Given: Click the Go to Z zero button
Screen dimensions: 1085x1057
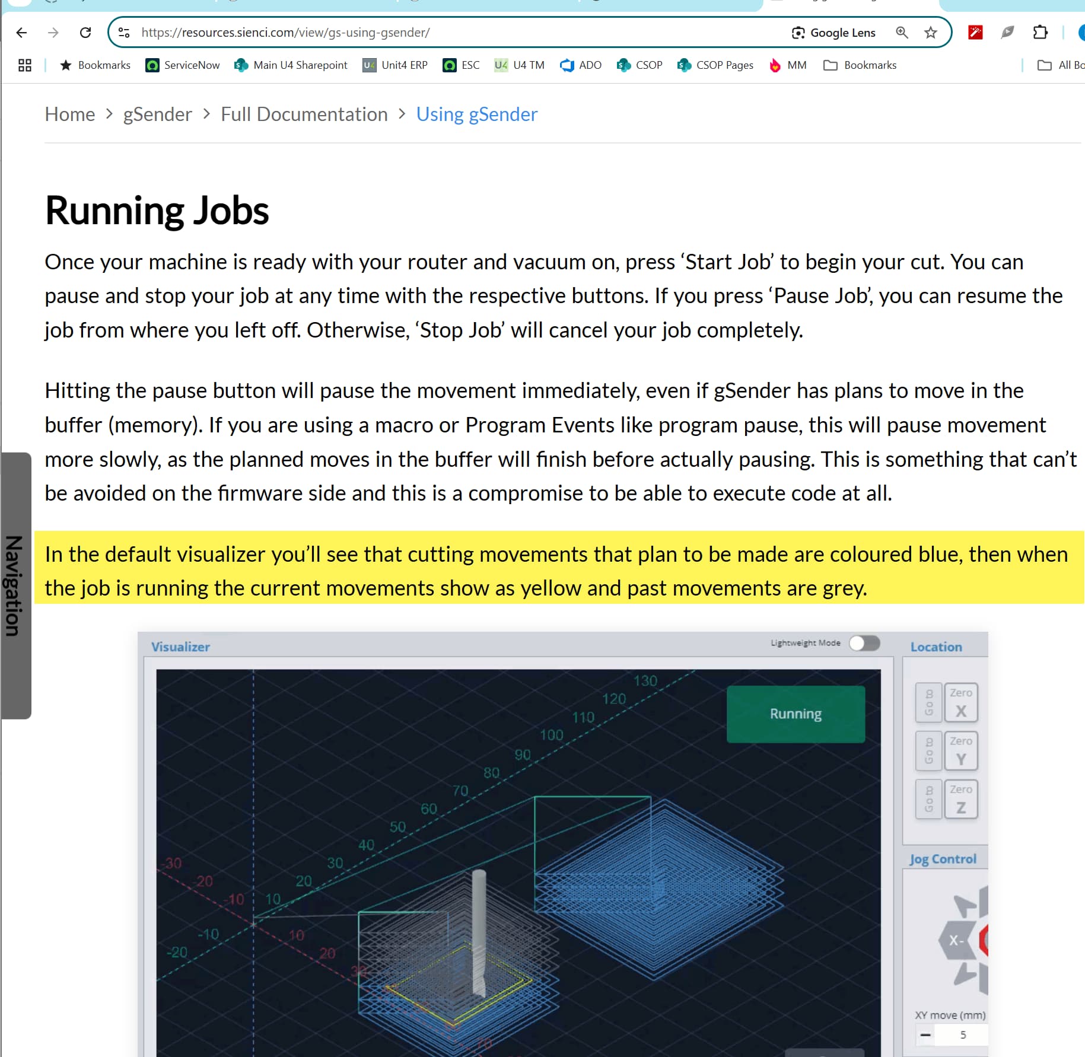Looking at the screenshot, I should [929, 799].
